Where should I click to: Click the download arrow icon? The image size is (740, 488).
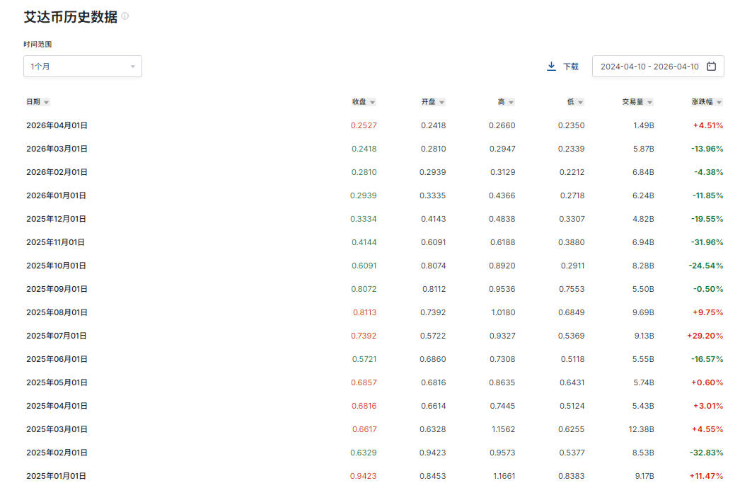(551, 66)
